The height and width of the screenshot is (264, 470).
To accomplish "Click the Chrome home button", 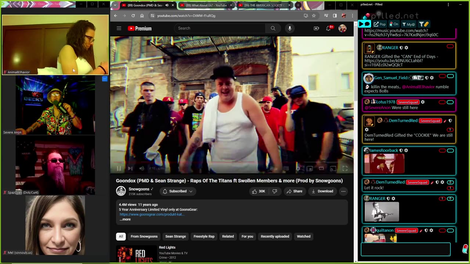I will coord(142,16).
